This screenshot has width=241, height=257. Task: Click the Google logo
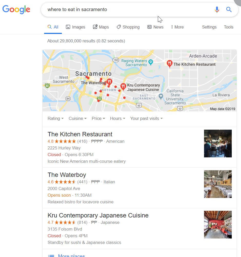click(16, 9)
